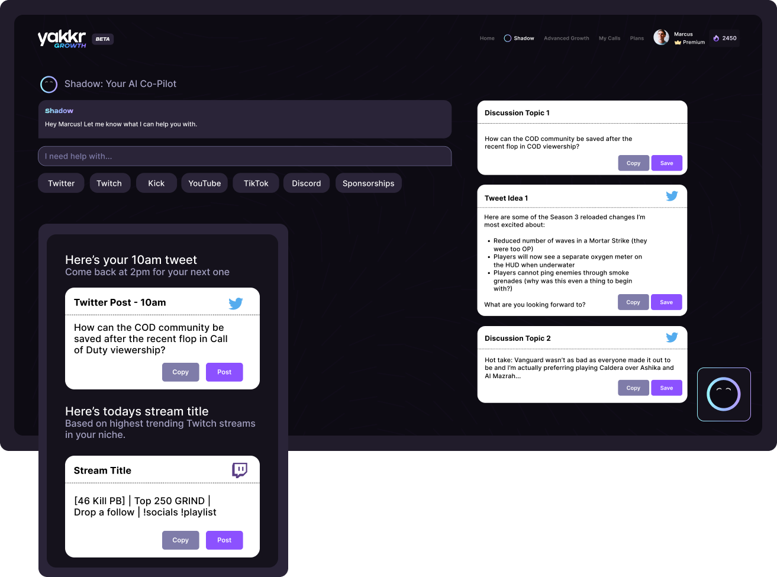Post the Stream Title
Viewport: 777px width, 577px height.
tap(224, 540)
